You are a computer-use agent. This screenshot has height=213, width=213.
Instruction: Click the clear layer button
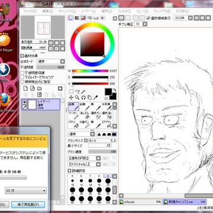[x=39, y=95]
